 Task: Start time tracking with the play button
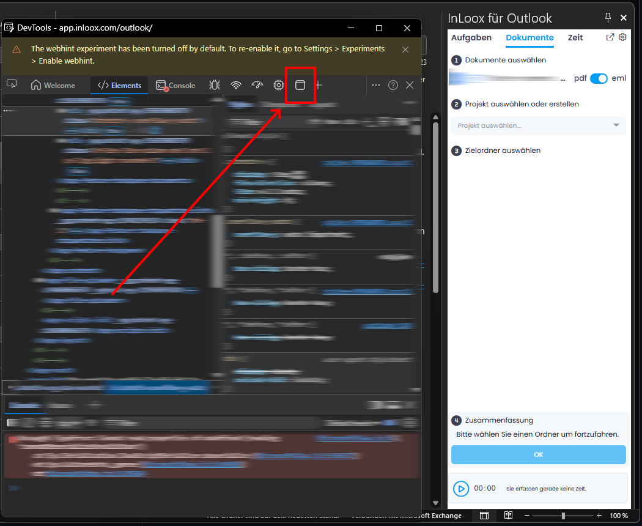tap(461, 489)
